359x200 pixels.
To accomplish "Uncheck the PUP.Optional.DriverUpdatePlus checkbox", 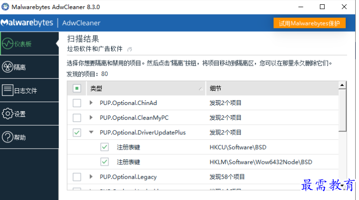I will point(77,133).
